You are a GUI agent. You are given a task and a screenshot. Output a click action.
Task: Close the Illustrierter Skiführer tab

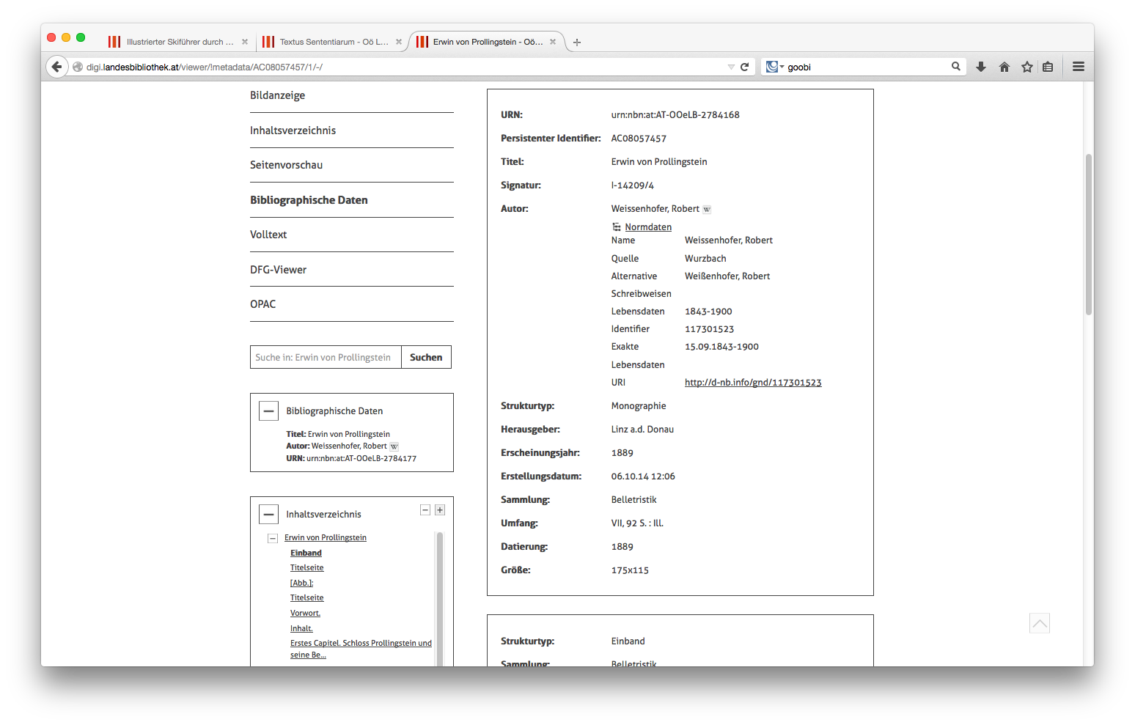[x=245, y=42]
